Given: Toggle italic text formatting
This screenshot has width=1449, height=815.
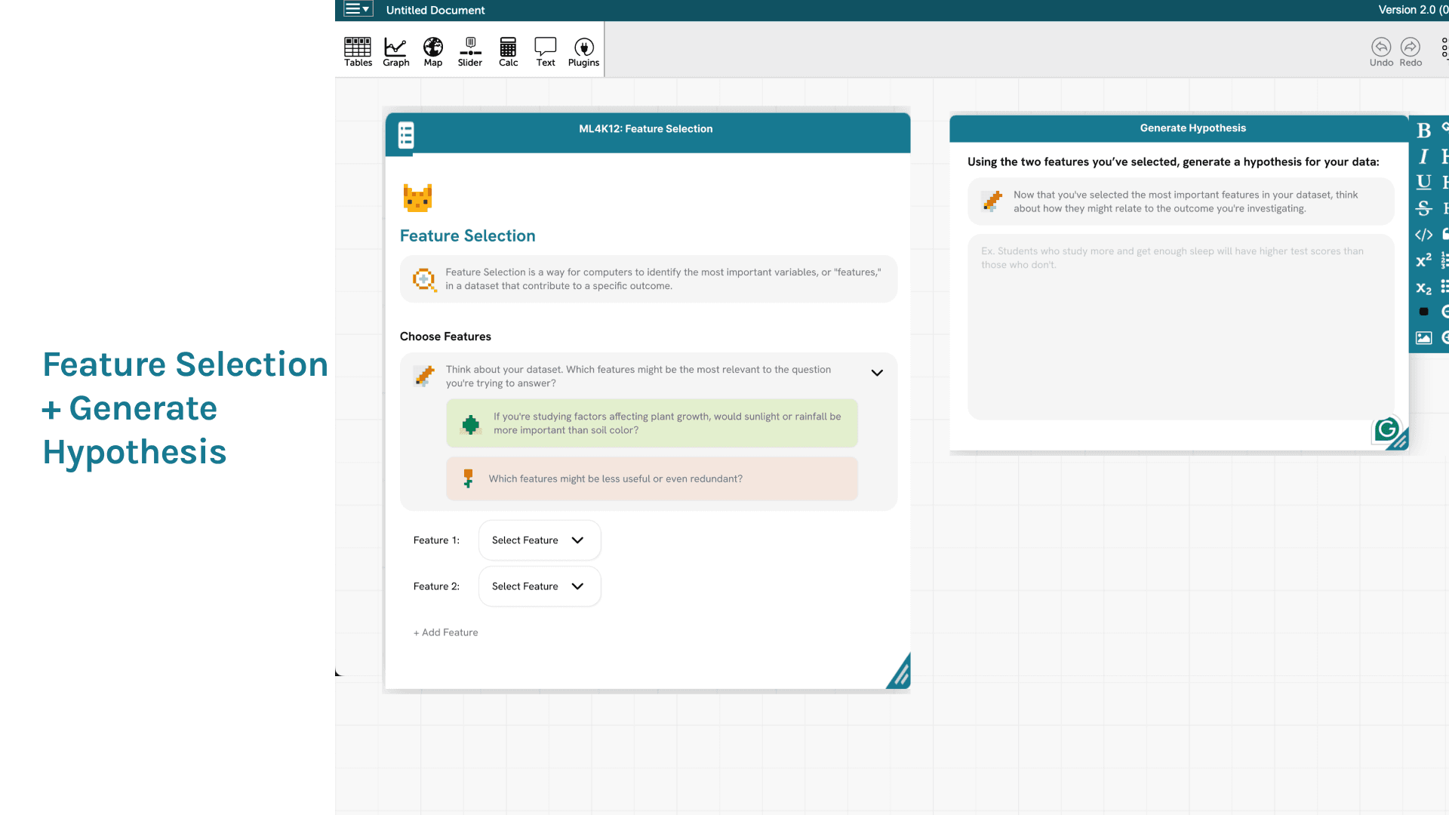Looking at the screenshot, I should 1423,156.
